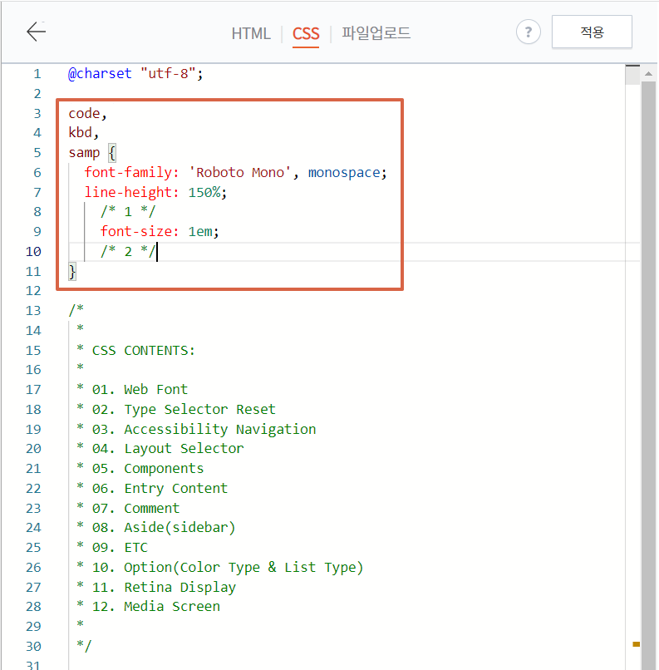Click the comment closing '*/' on line 30
The image size is (659, 670).
[x=84, y=646]
